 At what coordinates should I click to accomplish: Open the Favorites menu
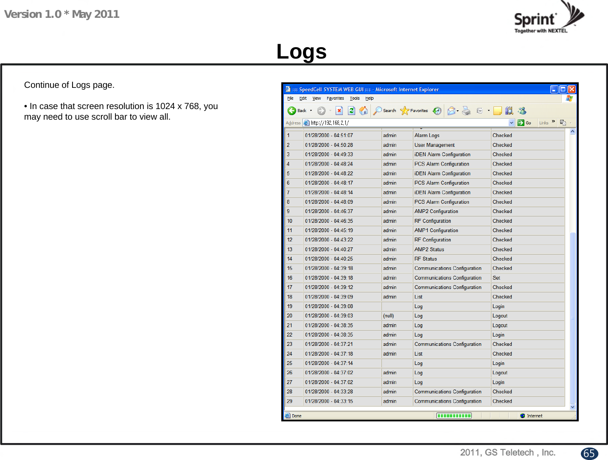[x=335, y=98]
